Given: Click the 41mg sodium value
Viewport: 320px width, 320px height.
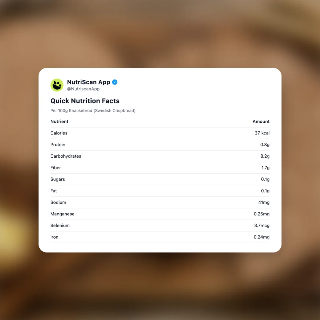Looking at the screenshot, I should tap(264, 202).
